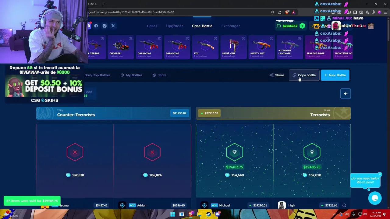Open the live chat support bubble
Image resolution: width=390 pixels, height=219 pixels.
pyautogui.click(x=375, y=198)
